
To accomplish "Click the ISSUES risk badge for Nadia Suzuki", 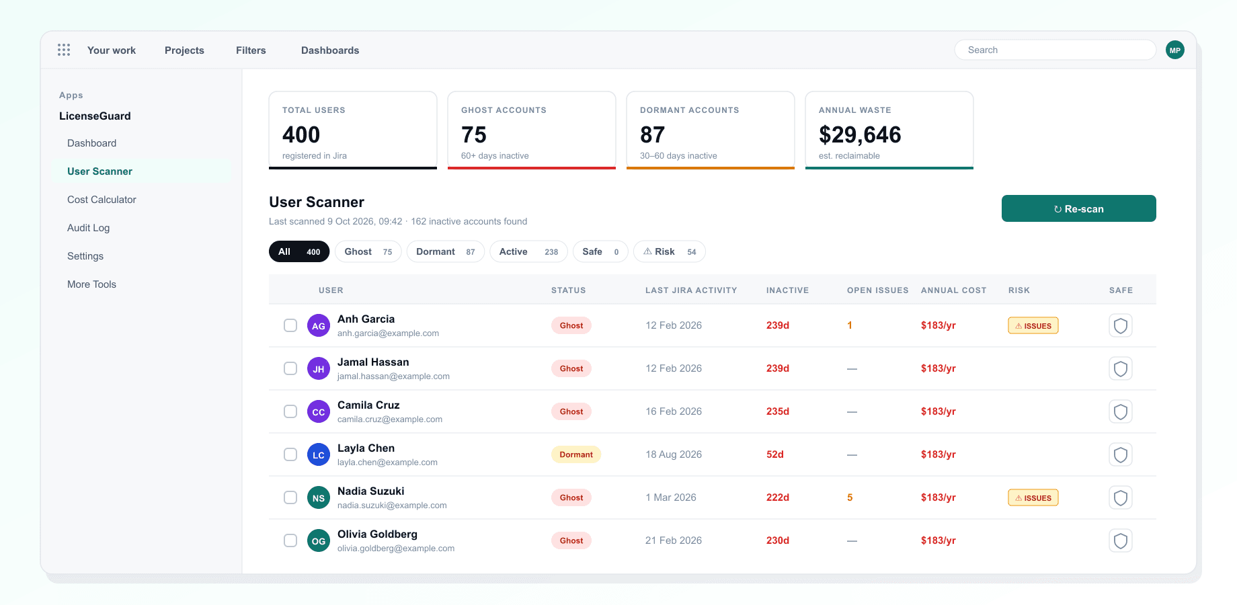I will point(1033,497).
